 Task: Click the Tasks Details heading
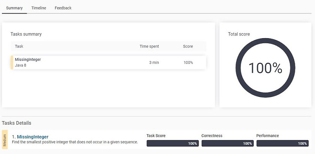[16, 123]
